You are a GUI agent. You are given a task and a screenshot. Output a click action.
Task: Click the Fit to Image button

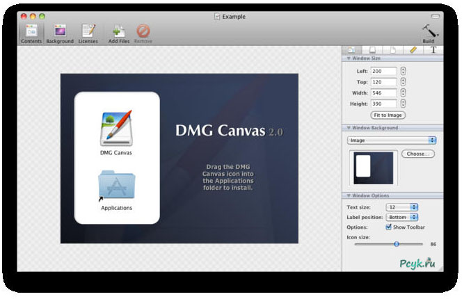pos(388,115)
